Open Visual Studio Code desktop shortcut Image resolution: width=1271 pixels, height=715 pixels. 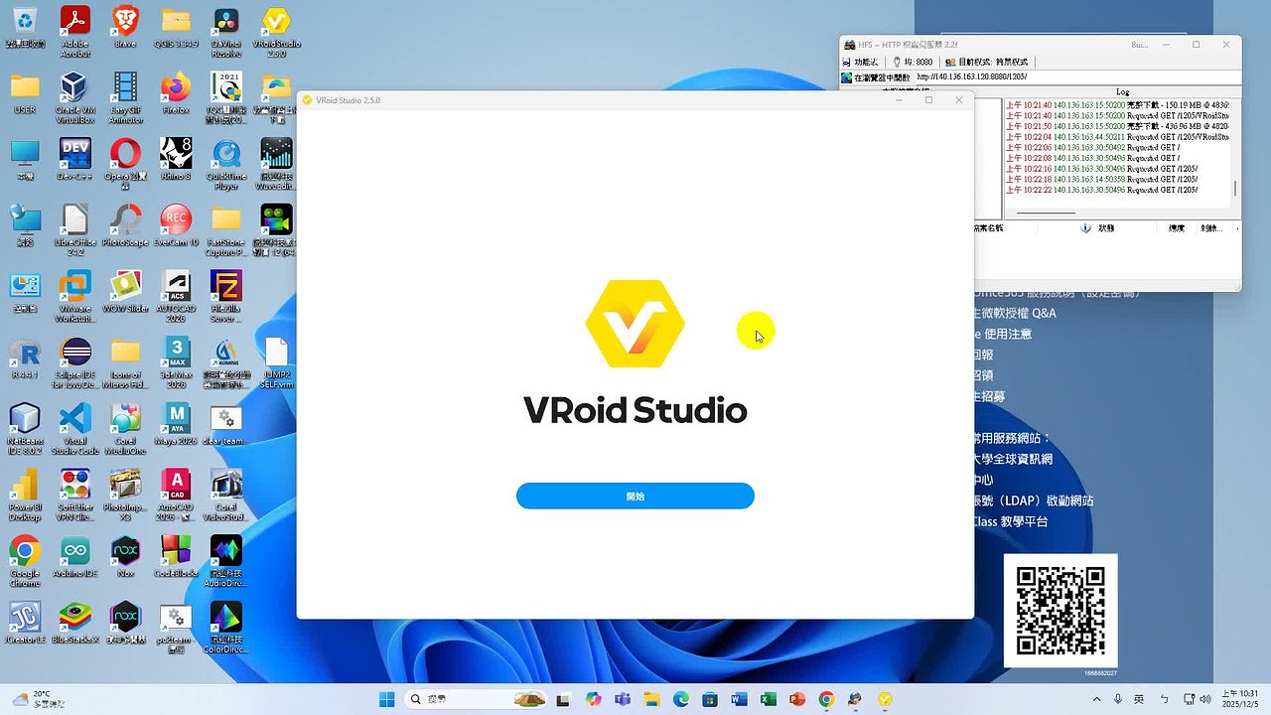(75, 424)
